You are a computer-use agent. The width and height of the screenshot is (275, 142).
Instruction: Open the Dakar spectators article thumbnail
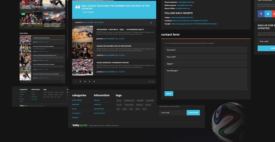click(82, 51)
